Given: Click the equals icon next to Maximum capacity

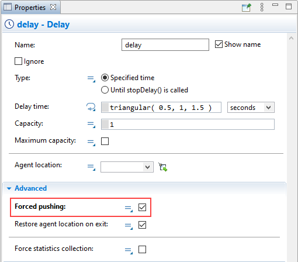Looking at the screenshot, I should coord(91,142).
